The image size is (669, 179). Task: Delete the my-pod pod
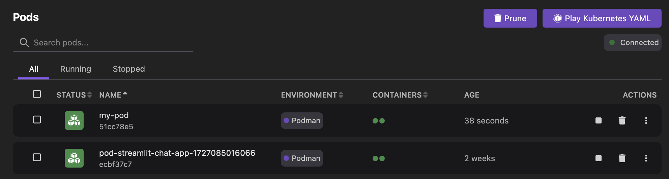622,120
